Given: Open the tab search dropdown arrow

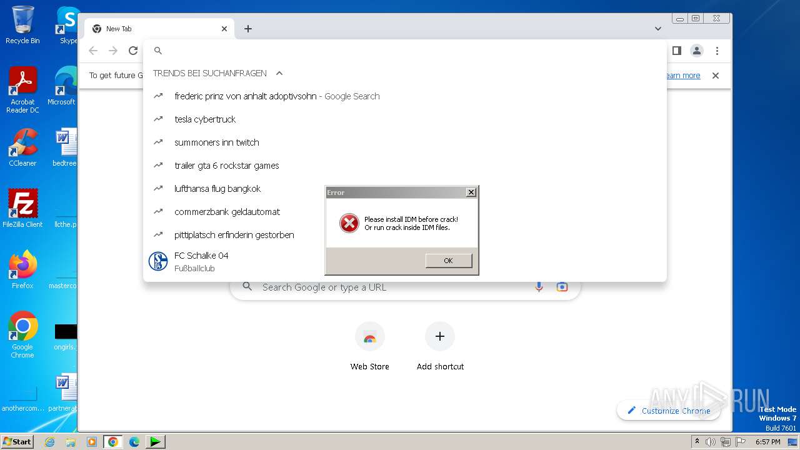Looking at the screenshot, I should [x=658, y=29].
